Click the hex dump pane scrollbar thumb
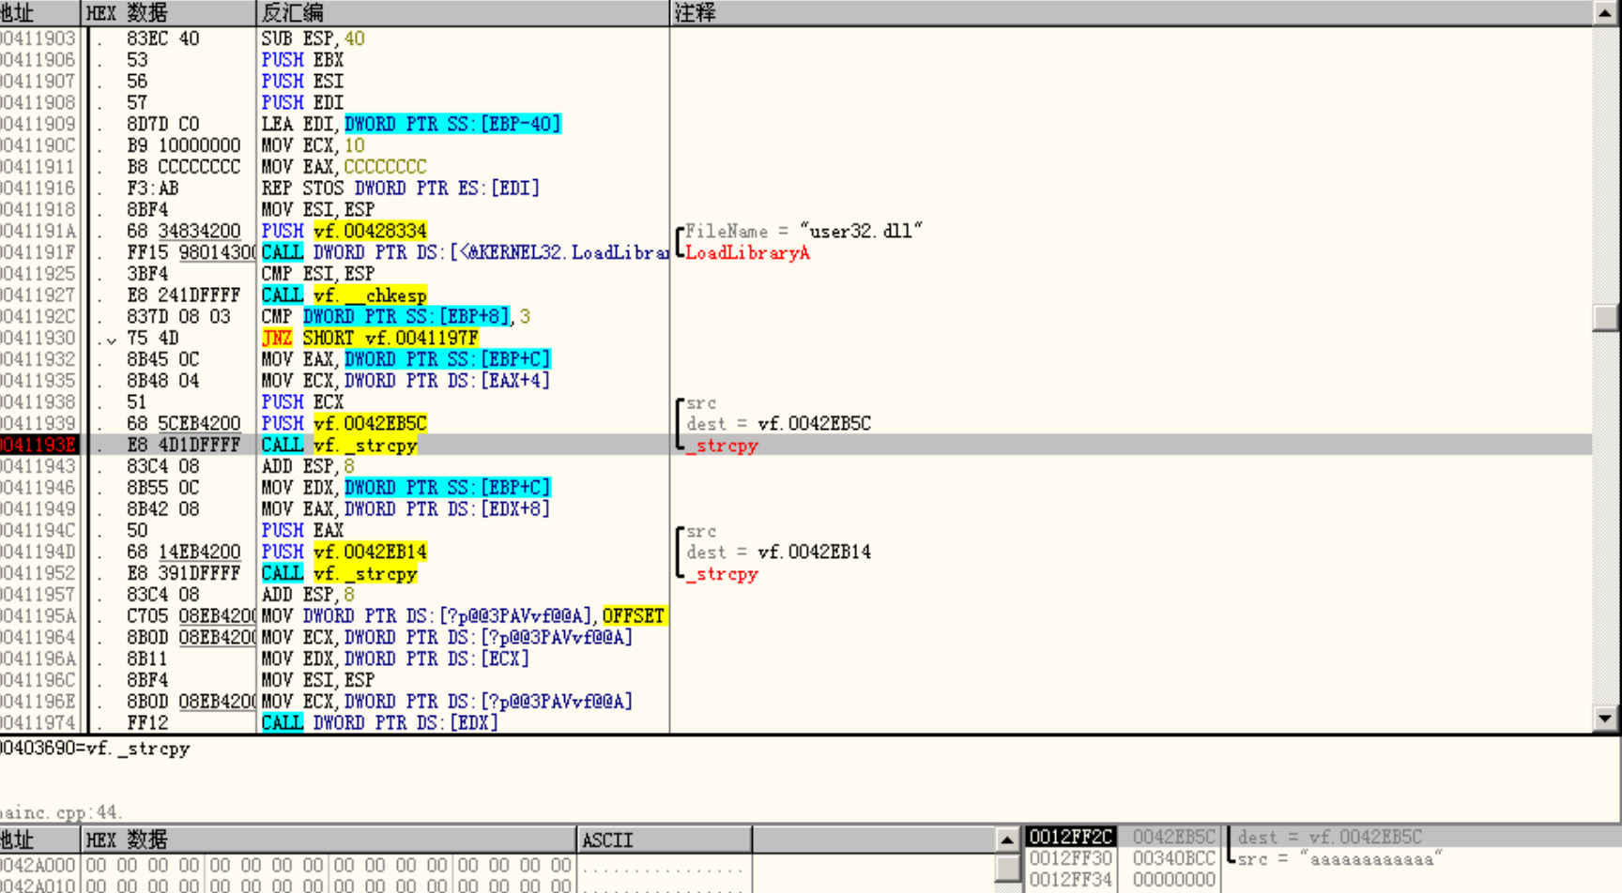Image resolution: width=1622 pixels, height=893 pixels. tap(1007, 868)
